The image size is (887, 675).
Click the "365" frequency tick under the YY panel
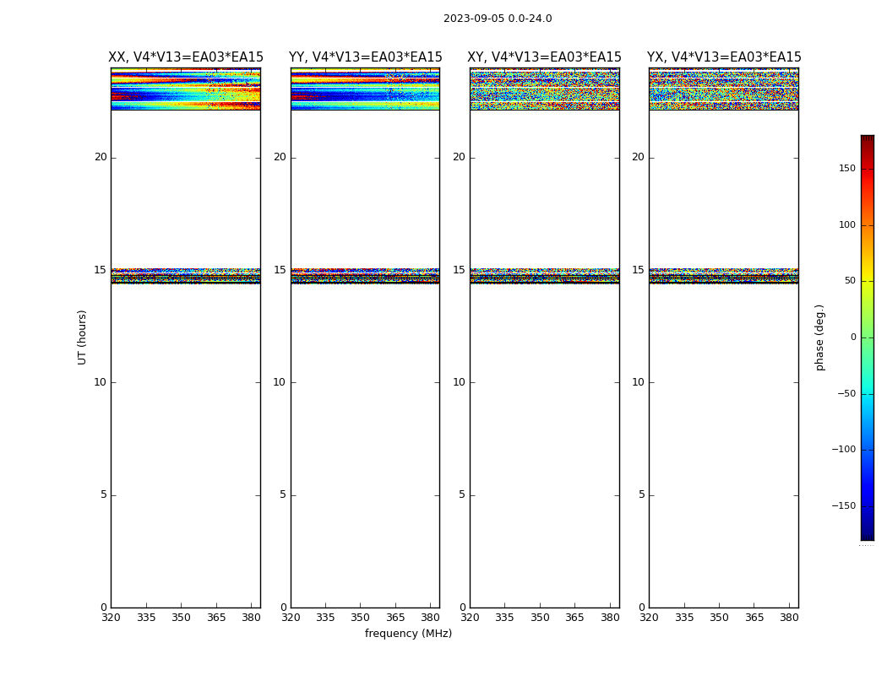pos(395,618)
